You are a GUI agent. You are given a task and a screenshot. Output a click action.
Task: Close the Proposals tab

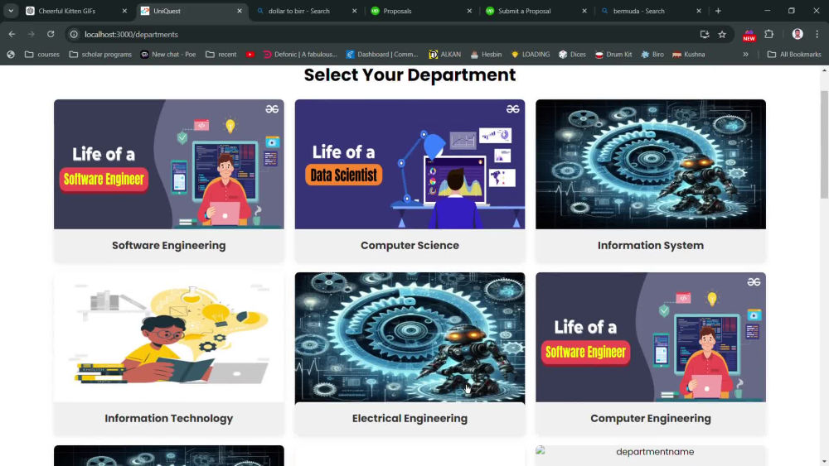(x=469, y=11)
